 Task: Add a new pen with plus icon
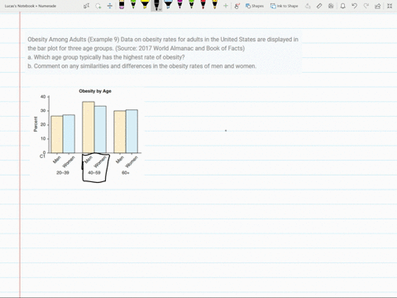click(x=226, y=6)
